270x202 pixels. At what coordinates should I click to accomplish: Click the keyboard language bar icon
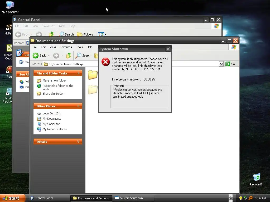(231, 198)
